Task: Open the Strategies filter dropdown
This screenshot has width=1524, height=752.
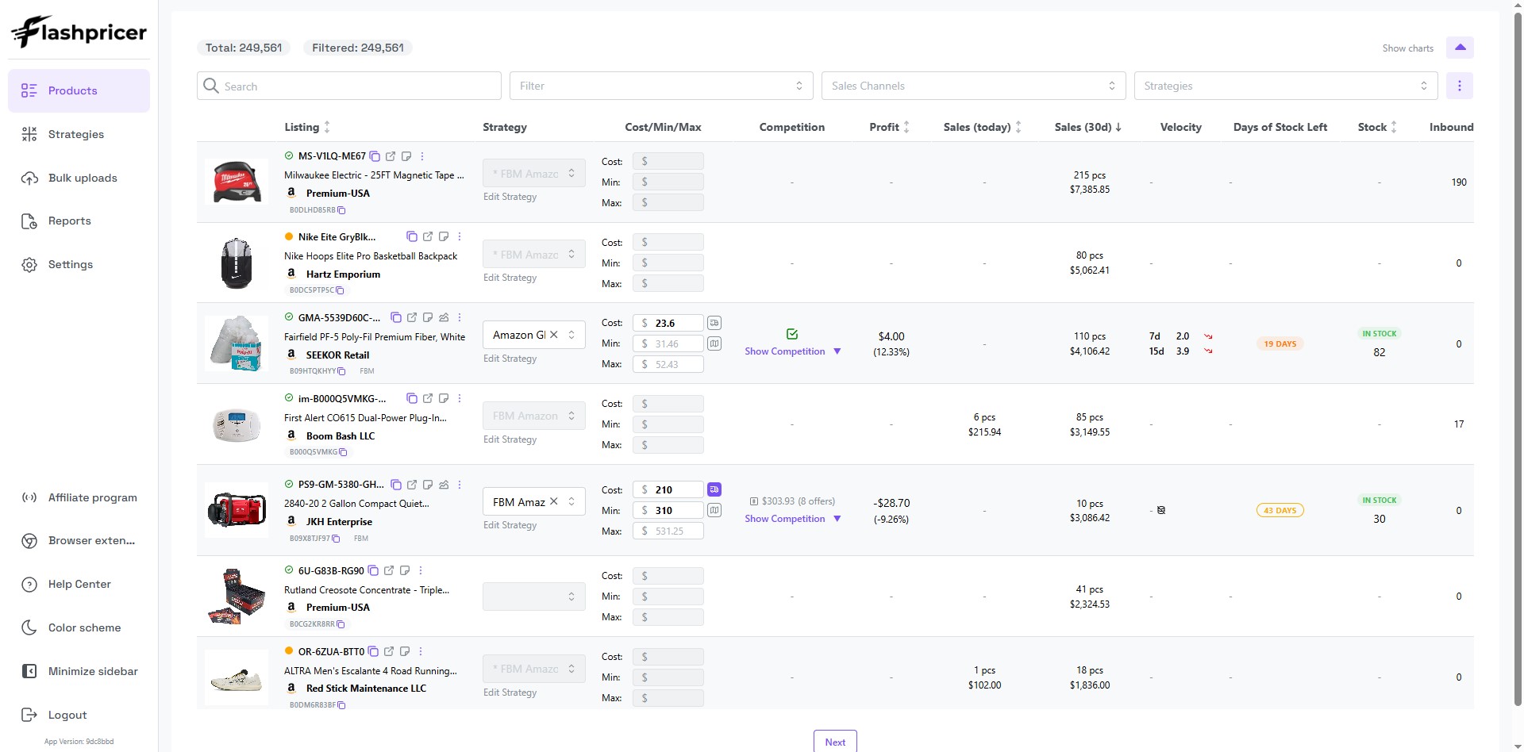Action: pyautogui.click(x=1286, y=86)
